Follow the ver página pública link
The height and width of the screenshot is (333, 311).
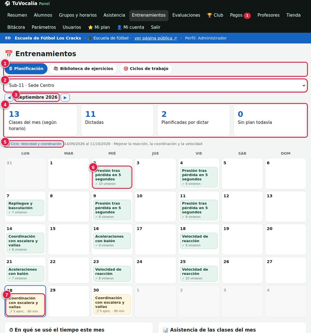pyautogui.click(x=155, y=38)
